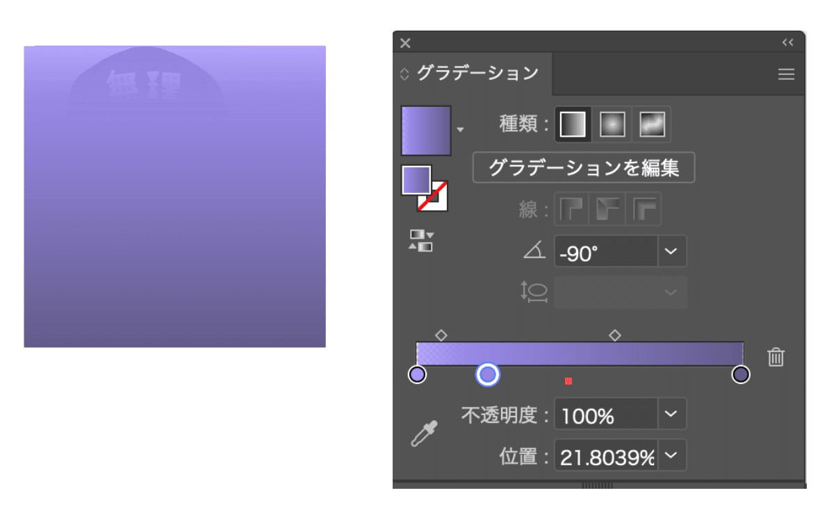Cycle the panel view via the title arrows
The image size is (827, 511).
404,74
